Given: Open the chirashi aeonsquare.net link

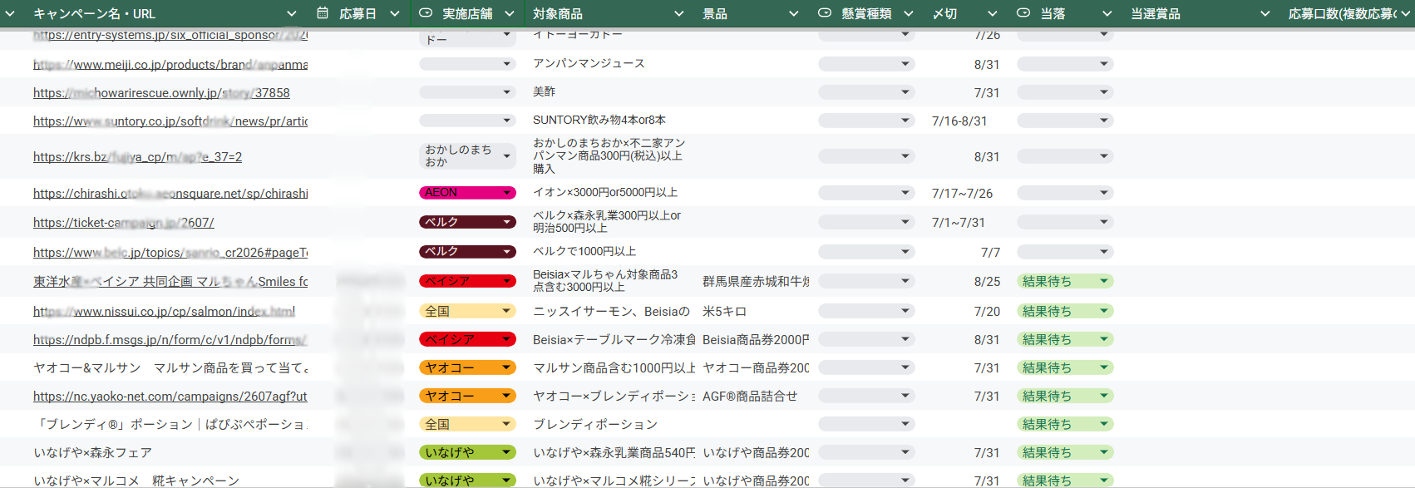Looking at the screenshot, I should [170, 194].
